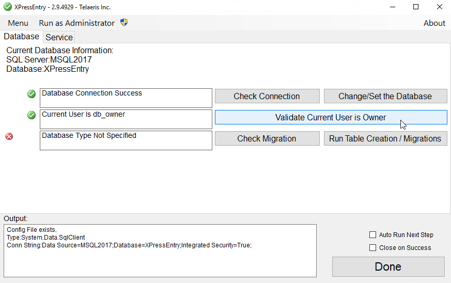Screen dimensions: 451x283
Task: Enable Auto Run Next Step checkbox
Action: point(373,235)
